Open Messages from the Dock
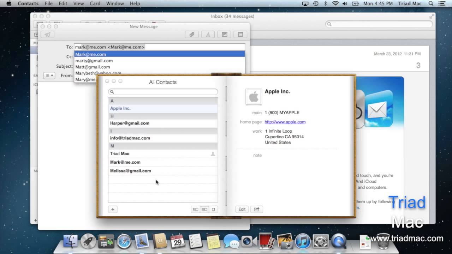The height and width of the screenshot is (254, 452). [231, 241]
